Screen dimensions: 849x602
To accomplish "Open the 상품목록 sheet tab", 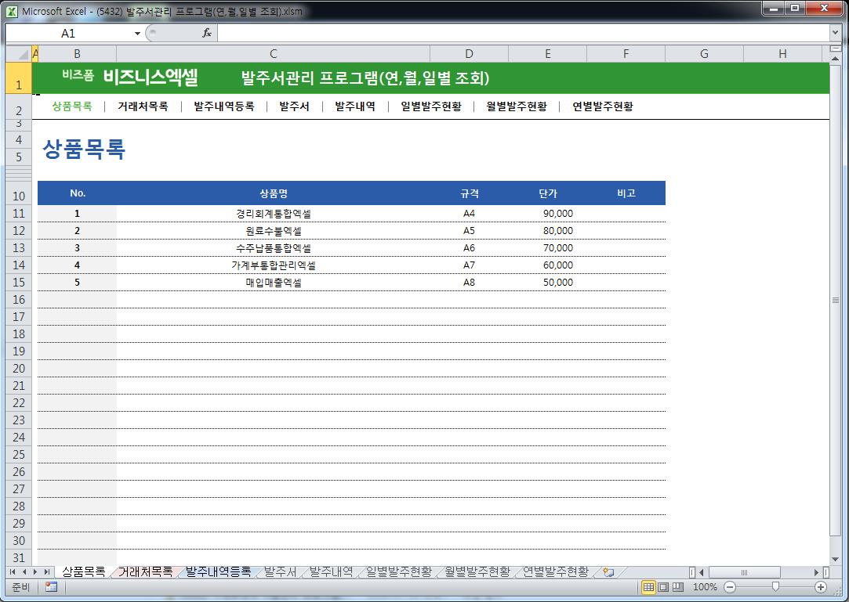I will tap(83, 571).
